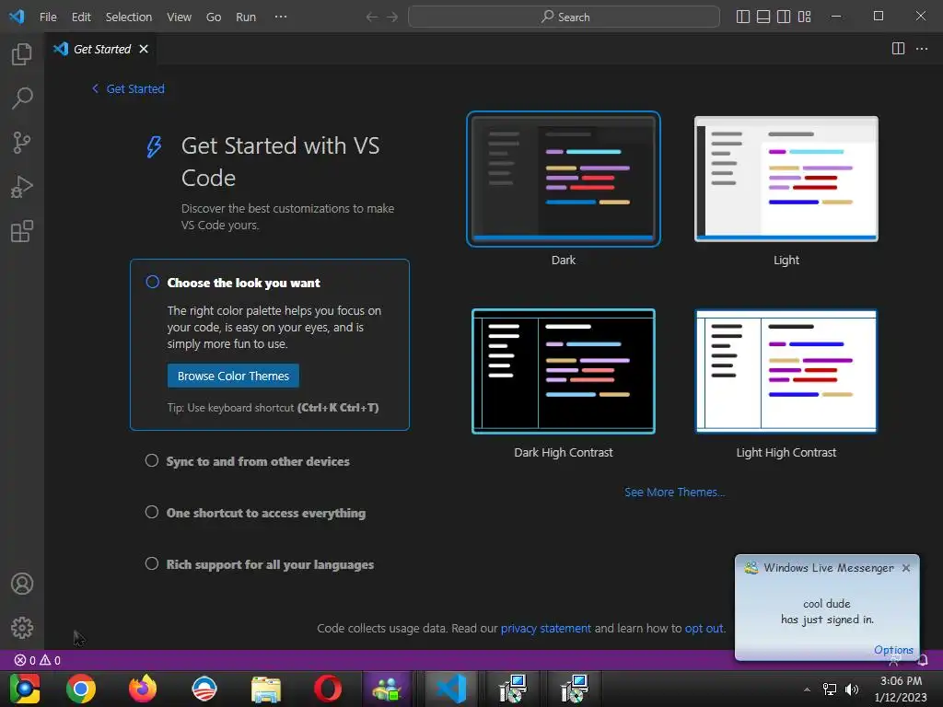This screenshot has height=707, width=943.
Task: Mark 'Sync to and from other devices' circle
Action: (x=152, y=460)
